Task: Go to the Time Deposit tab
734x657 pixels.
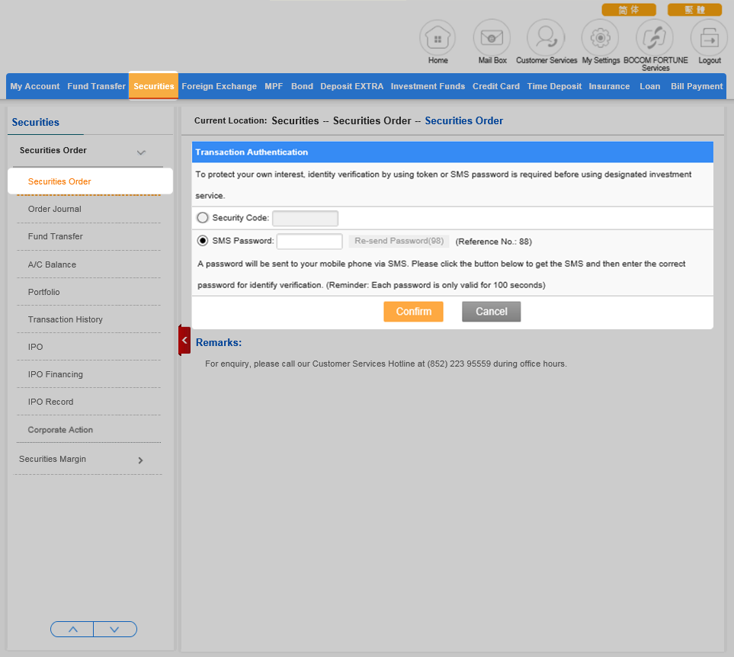Action: (x=554, y=86)
